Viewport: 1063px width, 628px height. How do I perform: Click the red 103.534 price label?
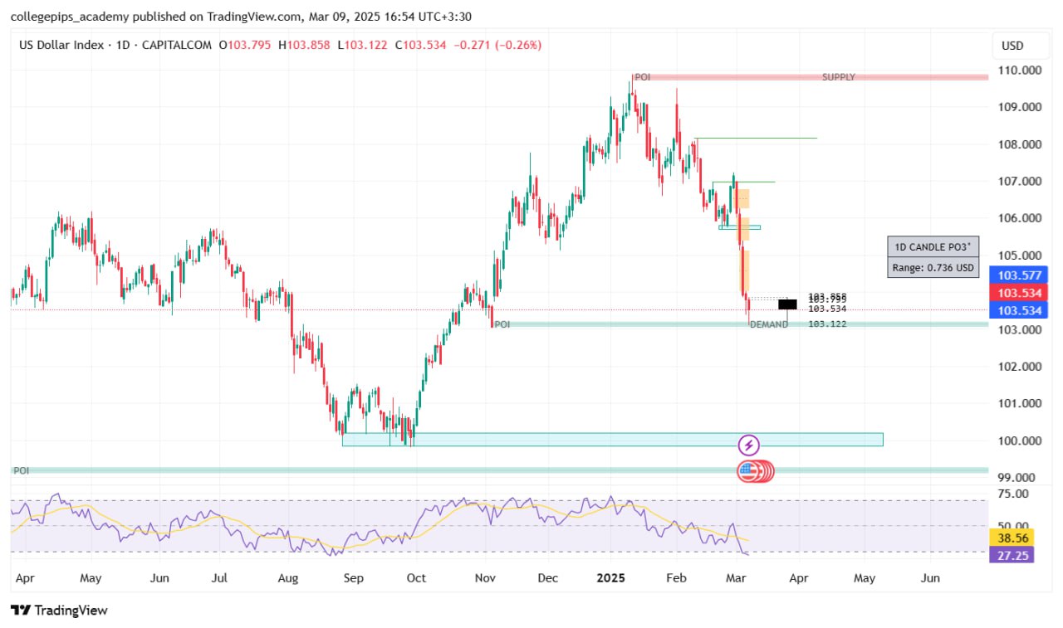[1020, 293]
